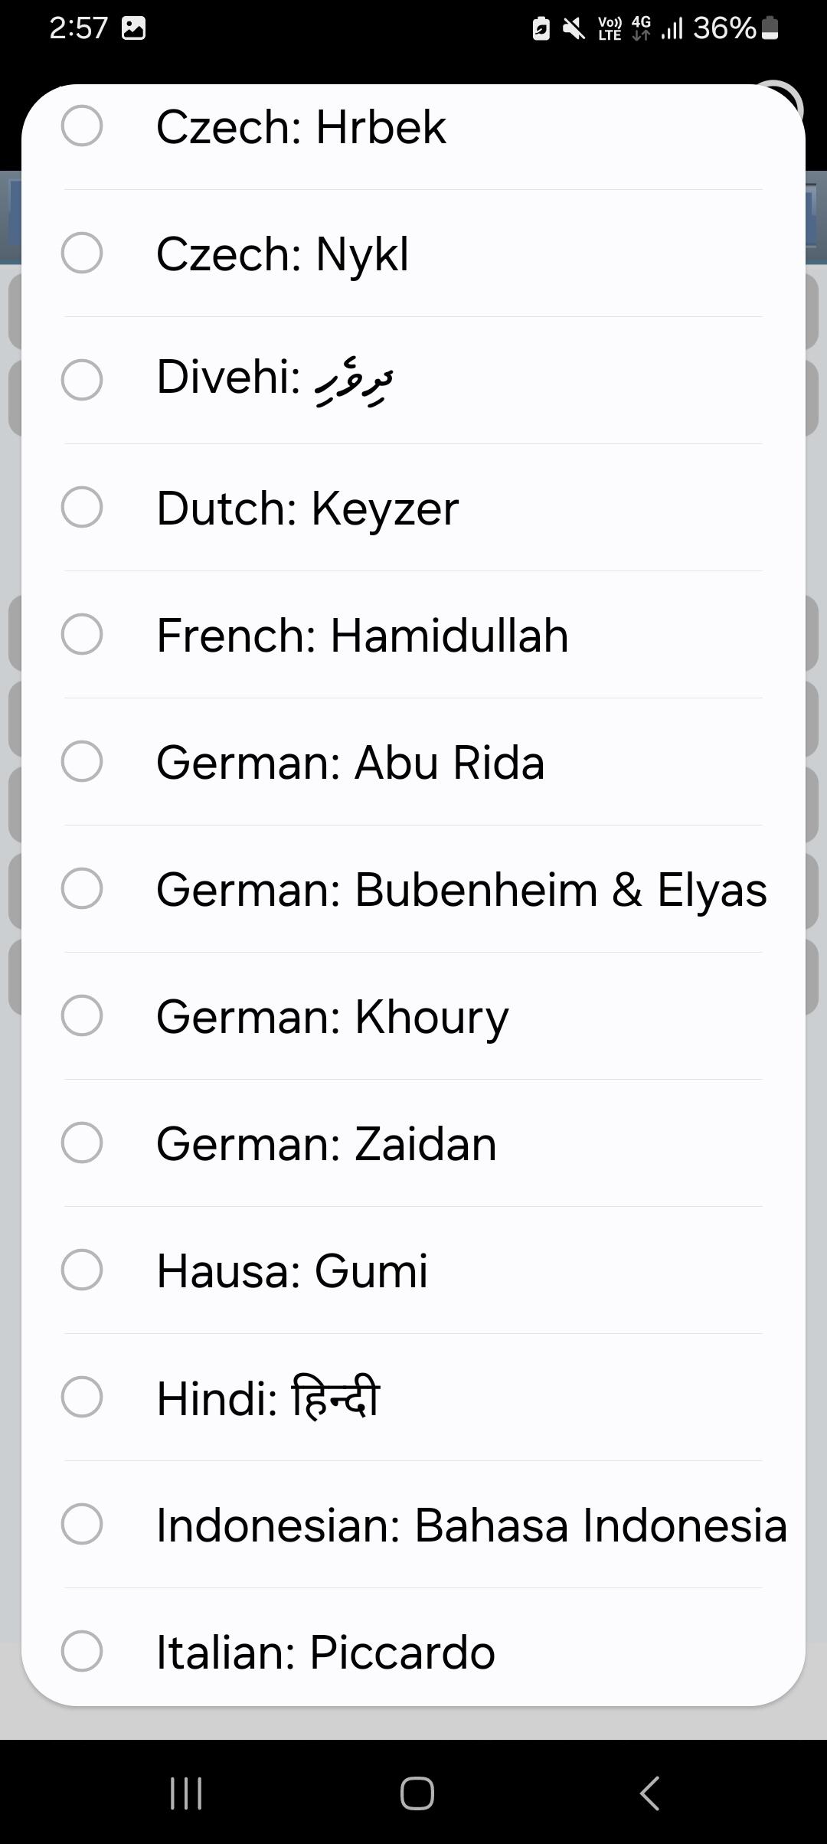
Task: Tap the signal strength status icon
Action: pos(672,28)
